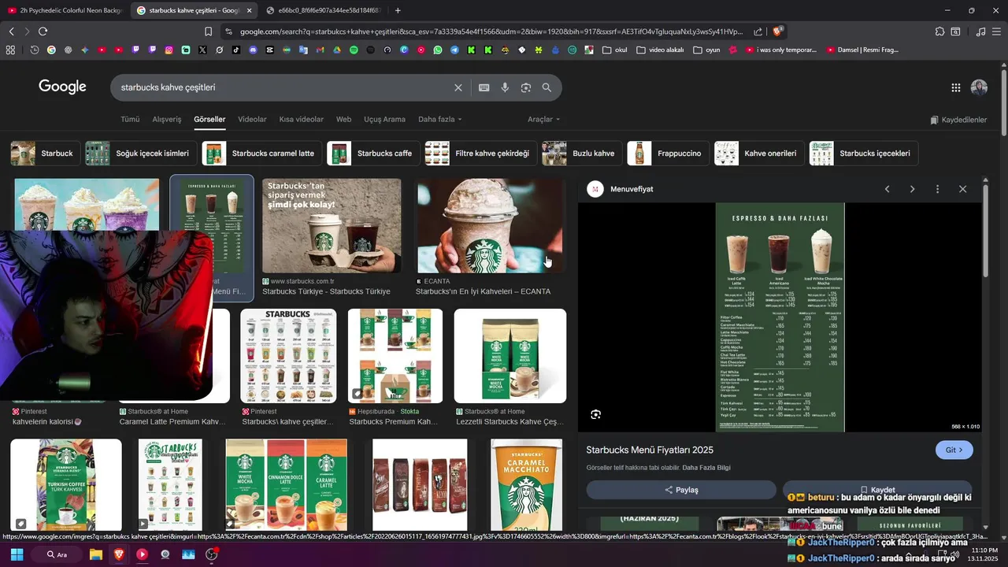The image size is (1008, 567).
Task: Open the on-screen keyboard input tool
Action: [484, 87]
